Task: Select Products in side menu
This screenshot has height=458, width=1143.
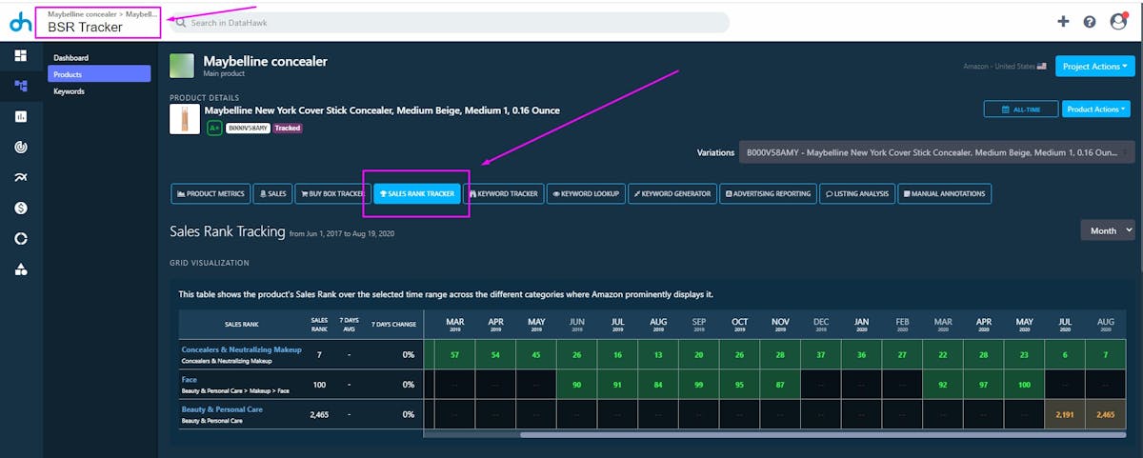Action: pos(99,73)
